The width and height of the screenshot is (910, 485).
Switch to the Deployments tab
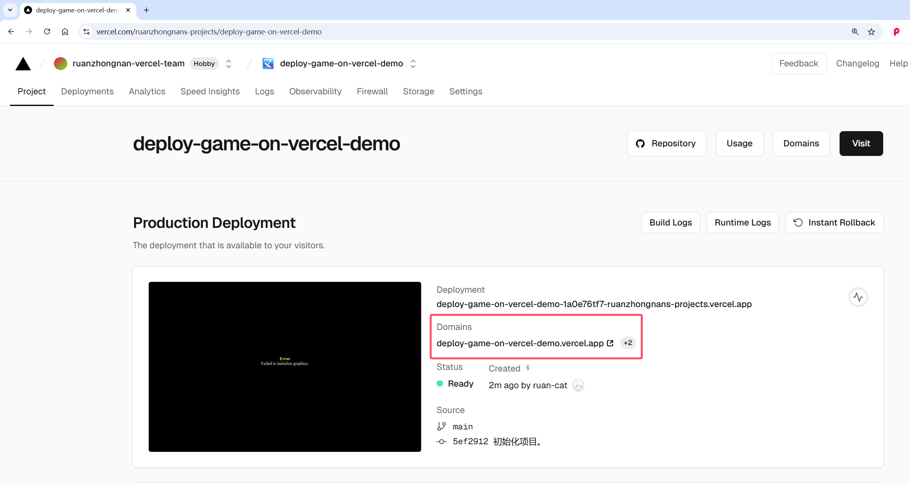tap(87, 92)
